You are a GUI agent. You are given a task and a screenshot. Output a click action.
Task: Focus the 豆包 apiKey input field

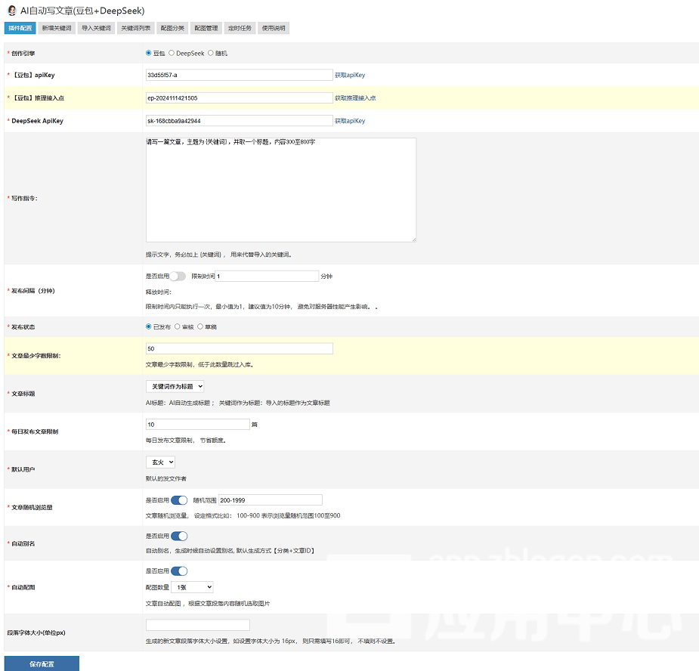coord(240,75)
